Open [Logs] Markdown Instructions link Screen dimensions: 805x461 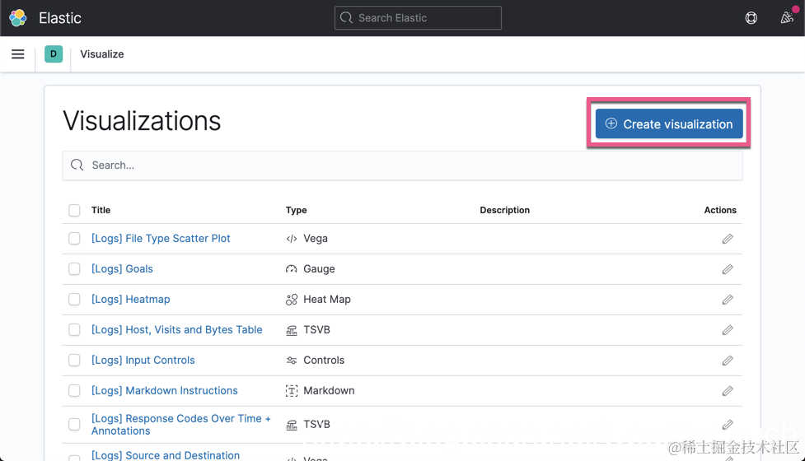[x=164, y=390]
